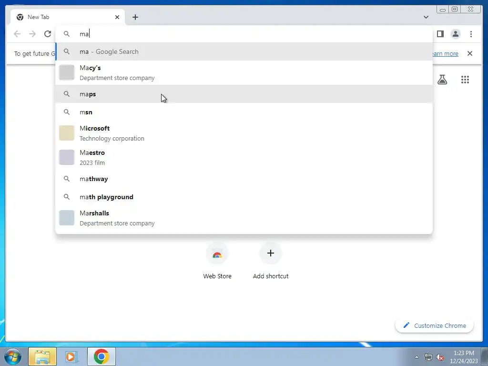The width and height of the screenshot is (488, 366).
Task: Open the clock showing 1:23 PM
Action: (464, 357)
